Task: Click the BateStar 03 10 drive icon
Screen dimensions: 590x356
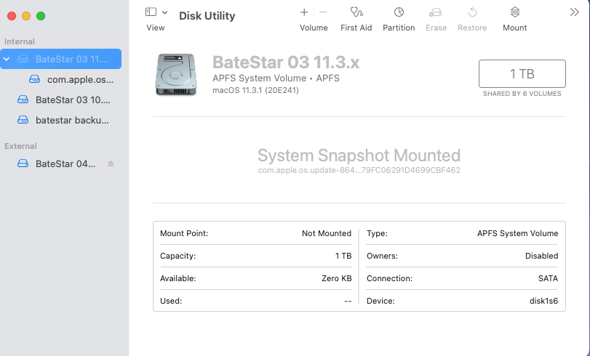Action: 23,100
